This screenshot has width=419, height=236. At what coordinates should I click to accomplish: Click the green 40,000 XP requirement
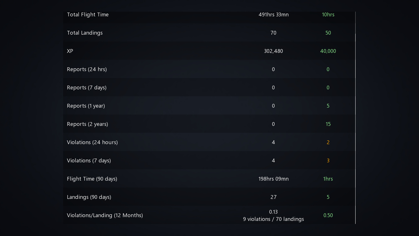tap(328, 51)
